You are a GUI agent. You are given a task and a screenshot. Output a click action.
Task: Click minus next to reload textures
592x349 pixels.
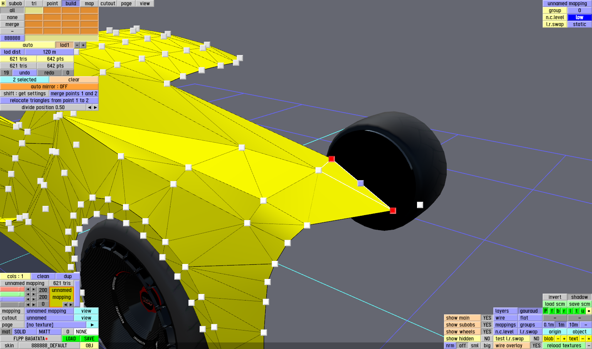589,346
